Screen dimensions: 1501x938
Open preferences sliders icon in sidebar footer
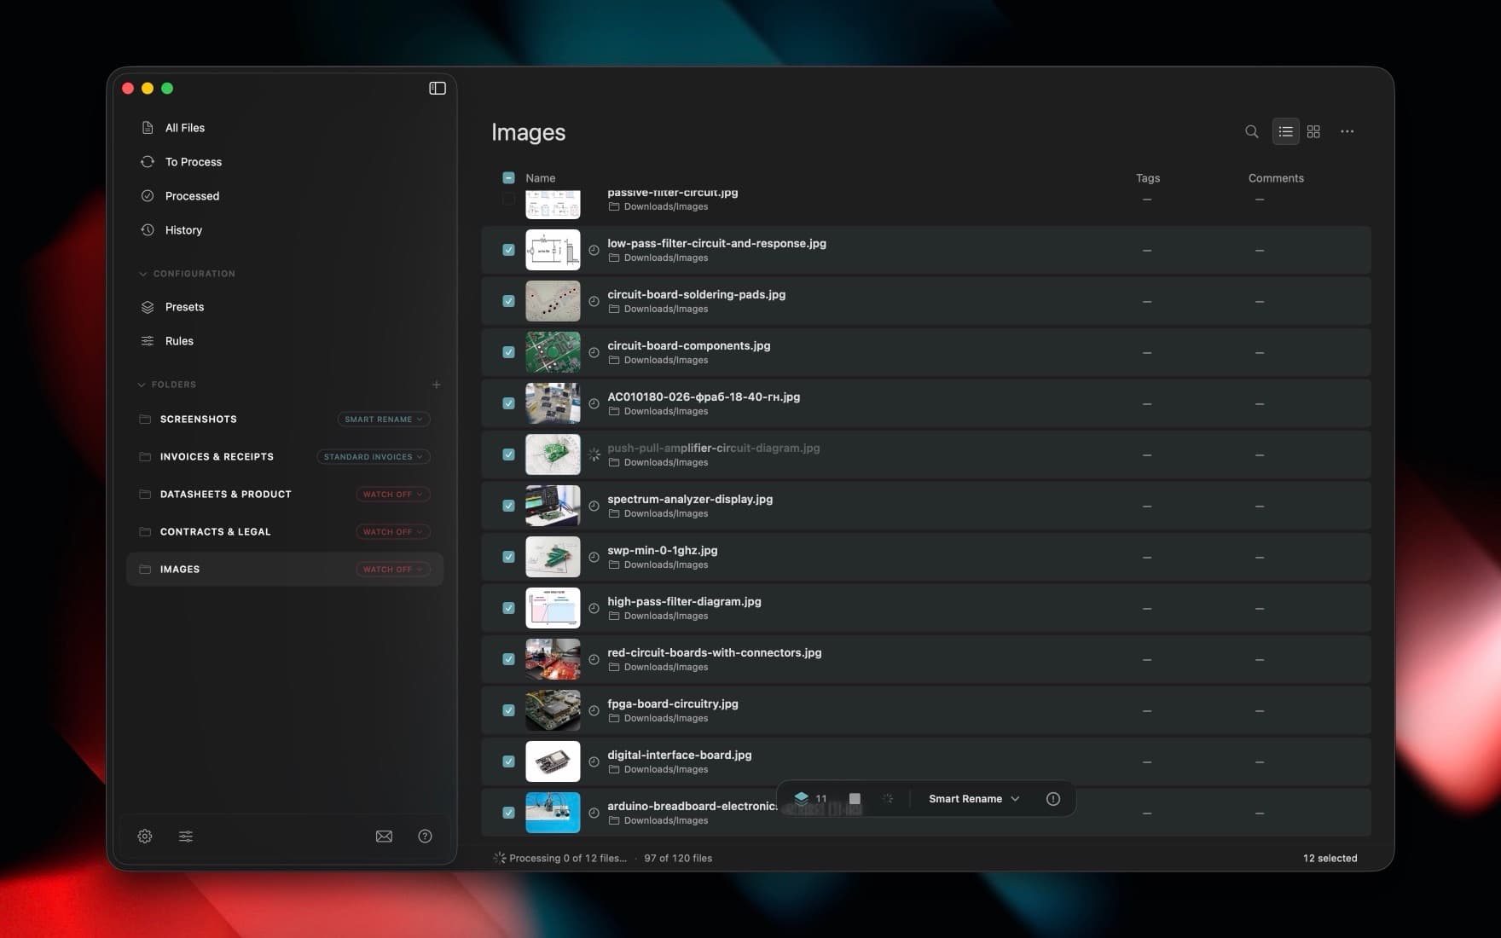click(x=186, y=837)
